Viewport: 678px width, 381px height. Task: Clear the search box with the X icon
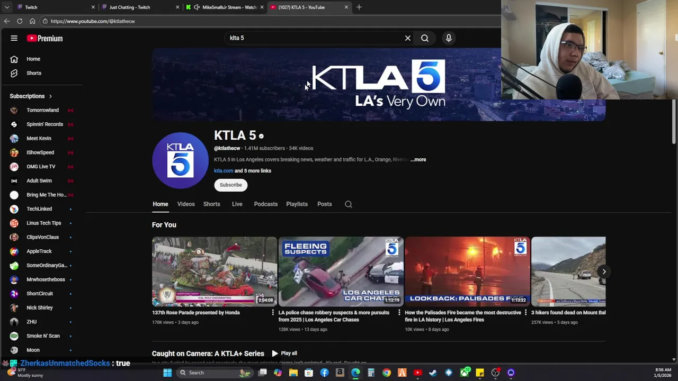(x=408, y=38)
